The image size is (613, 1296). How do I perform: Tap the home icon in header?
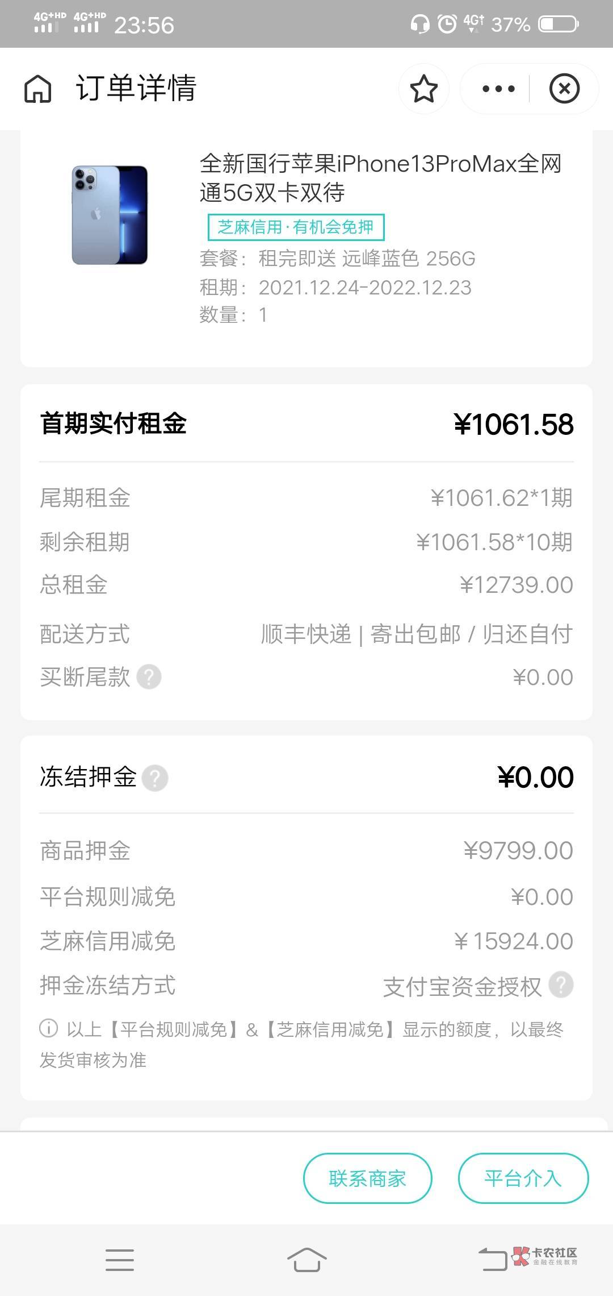38,89
